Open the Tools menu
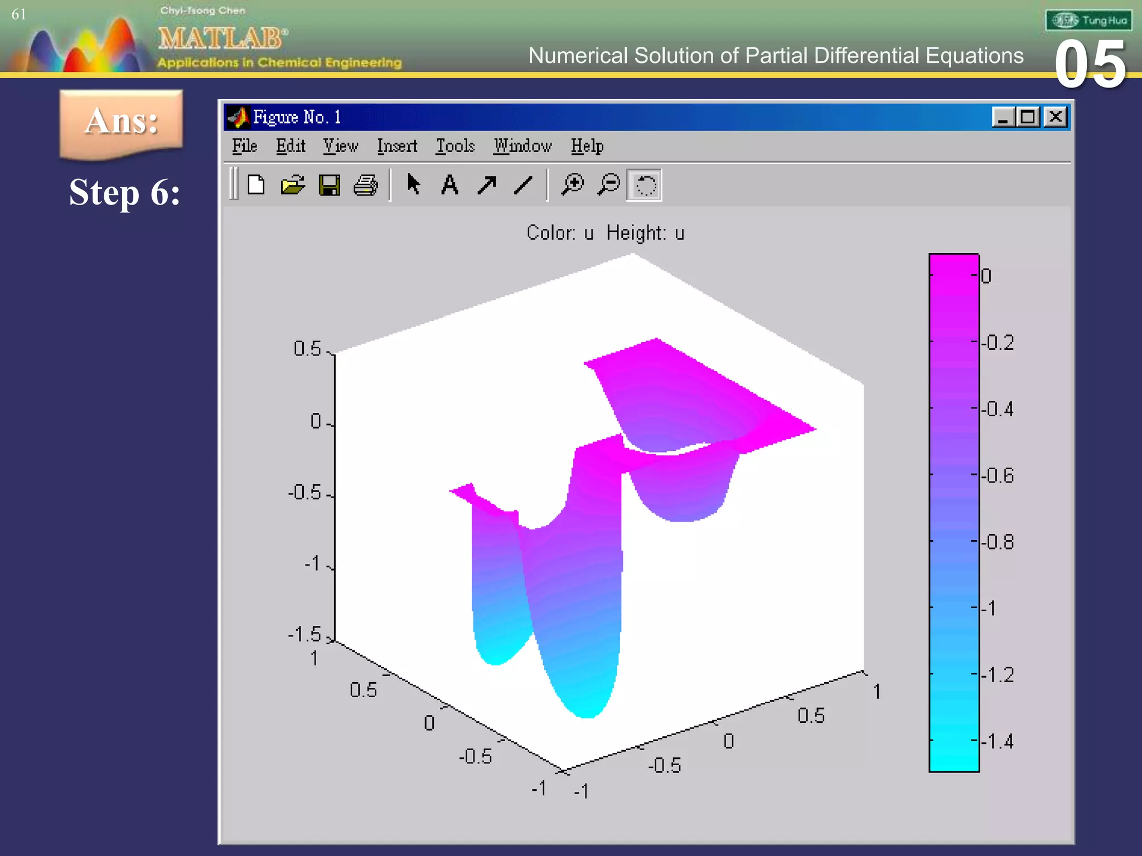 [455, 146]
